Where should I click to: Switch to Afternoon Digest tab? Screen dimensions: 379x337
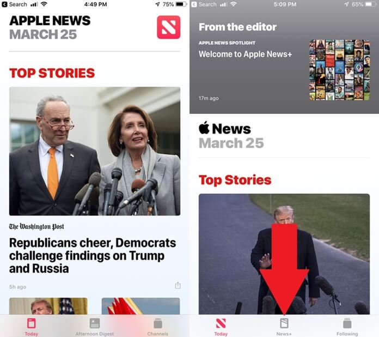[x=95, y=327]
